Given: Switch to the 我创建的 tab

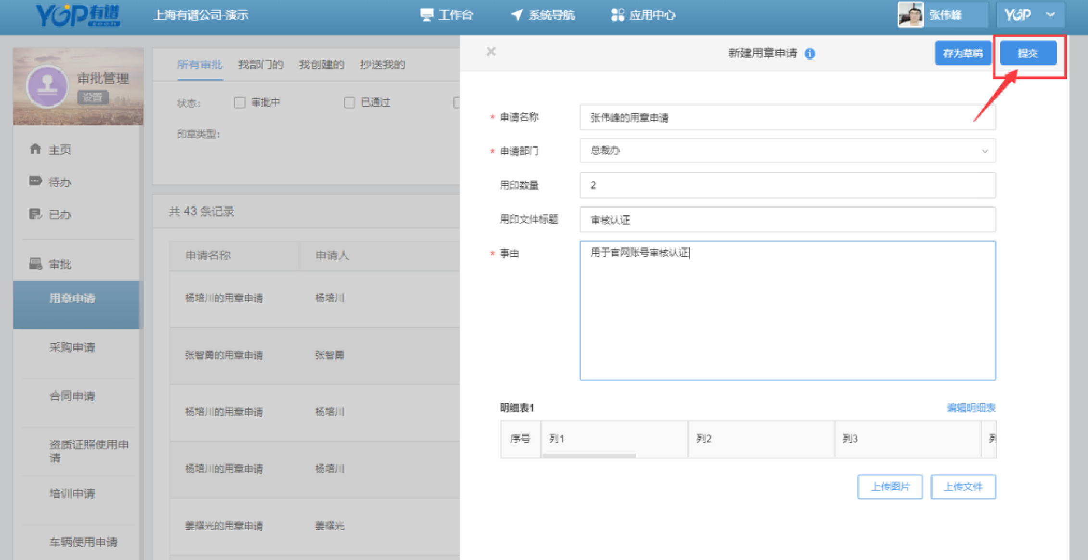Looking at the screenshot, I should 321,64.
